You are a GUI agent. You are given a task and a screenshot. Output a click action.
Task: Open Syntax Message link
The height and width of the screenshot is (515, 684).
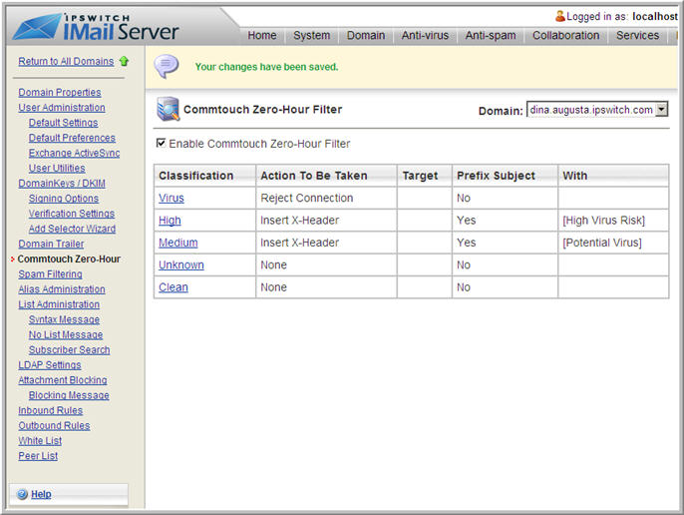tap(64, 319)
